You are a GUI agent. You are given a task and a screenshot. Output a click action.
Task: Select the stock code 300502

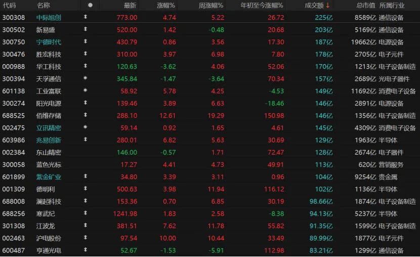12,30
